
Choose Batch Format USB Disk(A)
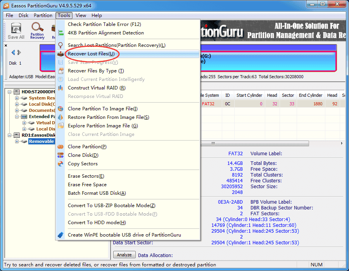(x=128, y=193)
